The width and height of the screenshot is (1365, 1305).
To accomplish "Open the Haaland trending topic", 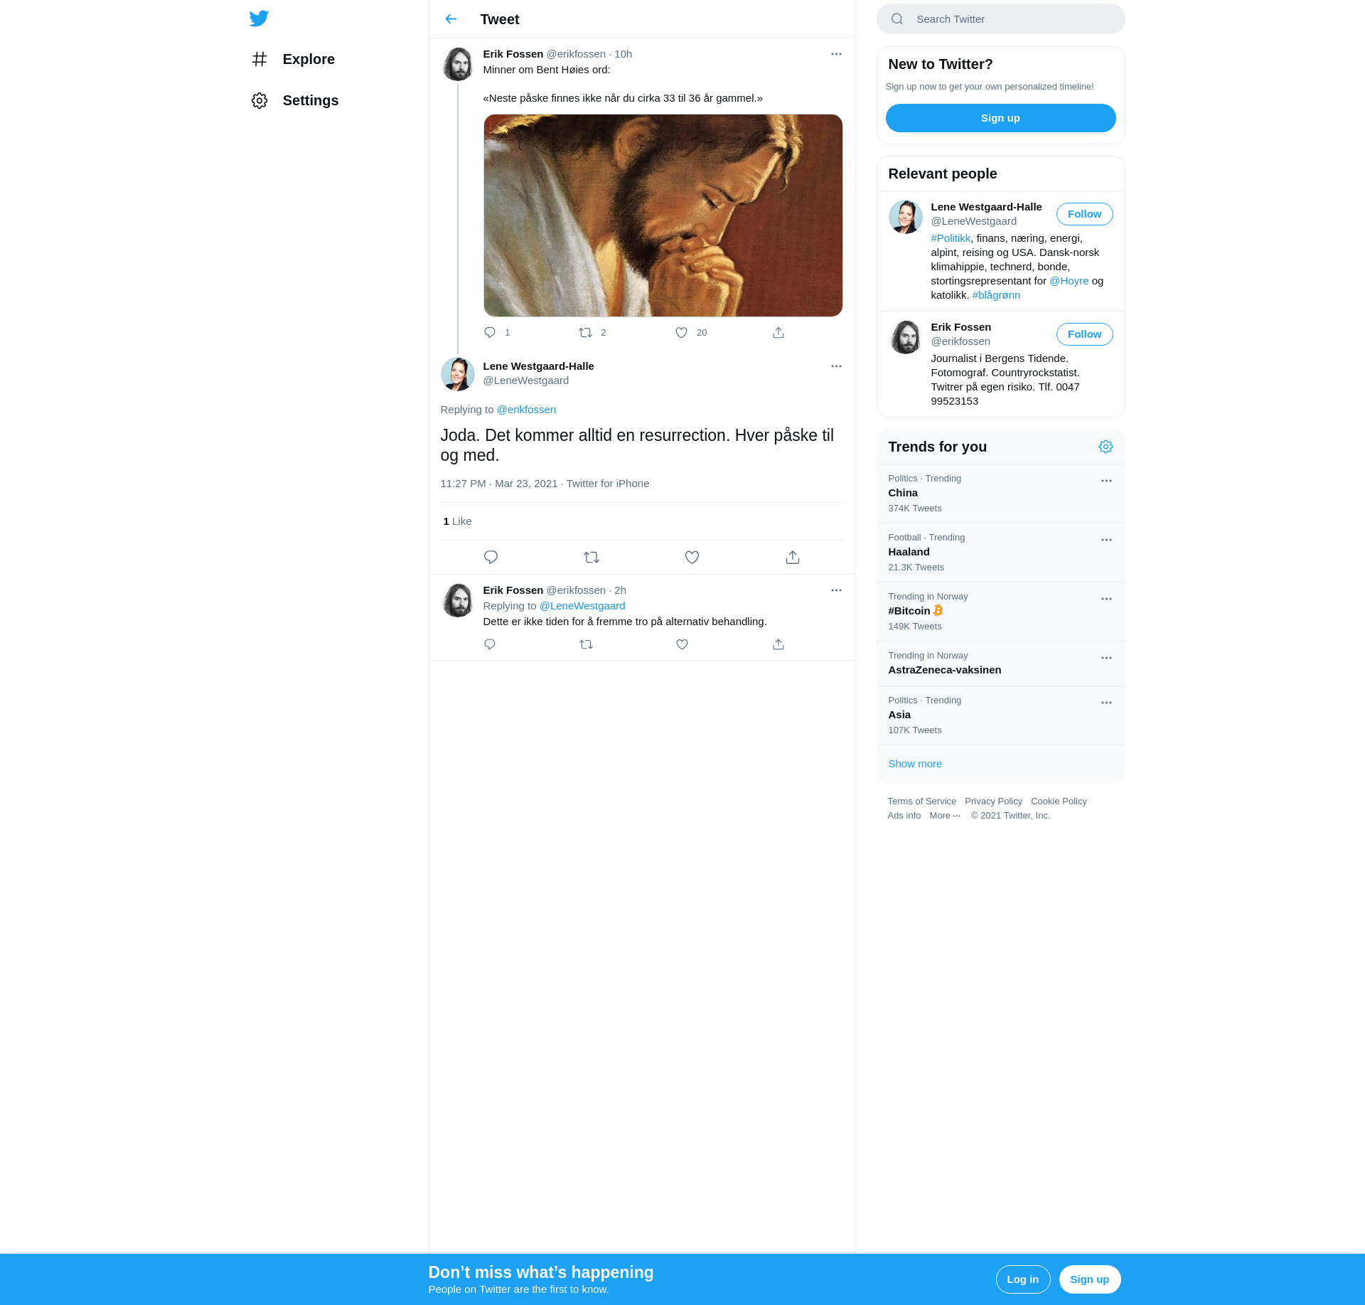I will [x=1000, y=553].
